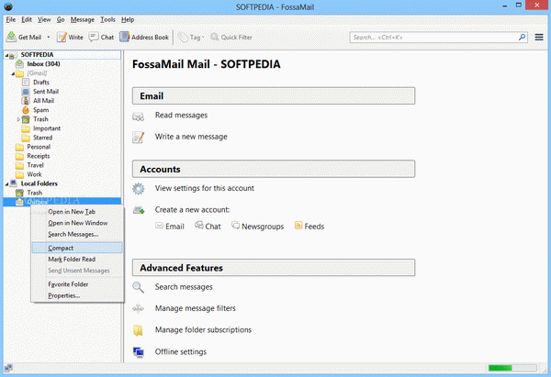Image resolution: width=551 pixels, height=377 pixels.
Task: Create a new Newsgroups account
Action: click(x=257, y=226)
